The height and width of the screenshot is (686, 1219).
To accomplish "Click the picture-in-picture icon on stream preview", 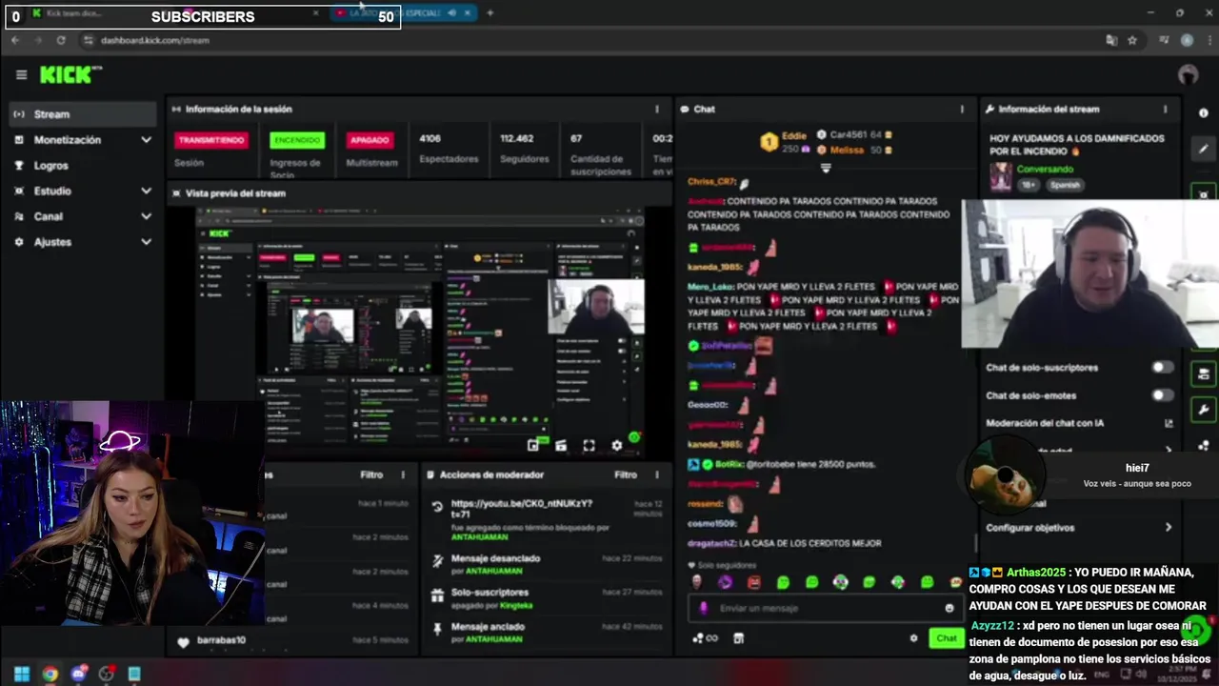I will [x=533, y=445].
